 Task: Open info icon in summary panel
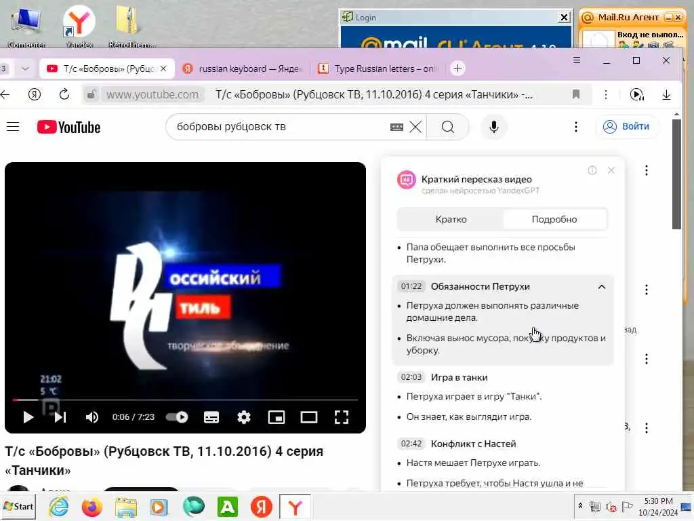tap(592, 170)
